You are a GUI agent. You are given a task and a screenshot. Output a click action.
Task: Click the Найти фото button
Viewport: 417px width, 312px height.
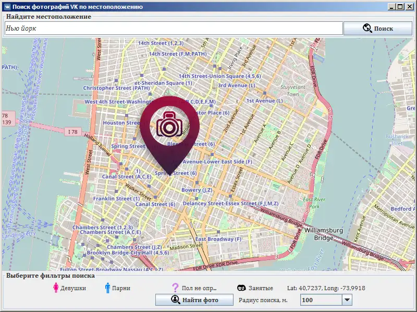tap(194, 300)
